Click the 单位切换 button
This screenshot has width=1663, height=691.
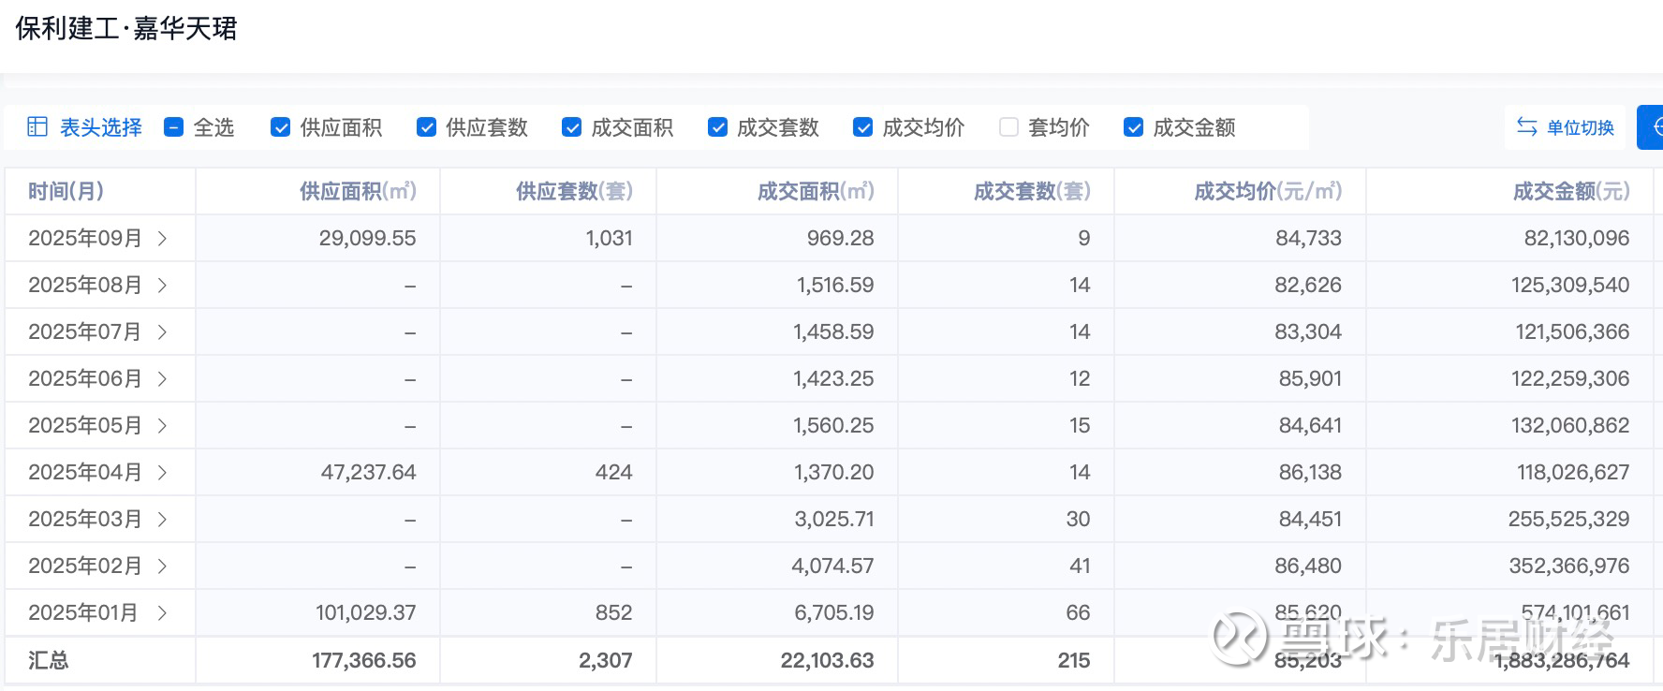click(1579, 127)
